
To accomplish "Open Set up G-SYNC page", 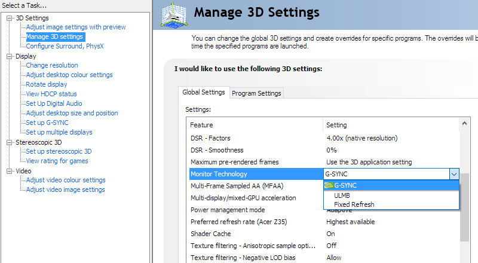I will pyautogui.click(x=47, y=123).
